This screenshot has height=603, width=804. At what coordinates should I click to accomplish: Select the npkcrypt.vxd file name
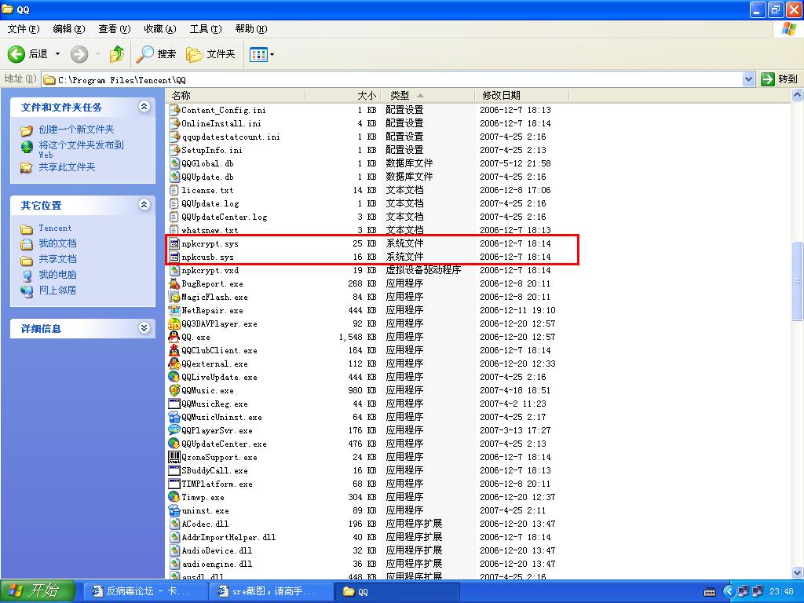coord(210,270)
